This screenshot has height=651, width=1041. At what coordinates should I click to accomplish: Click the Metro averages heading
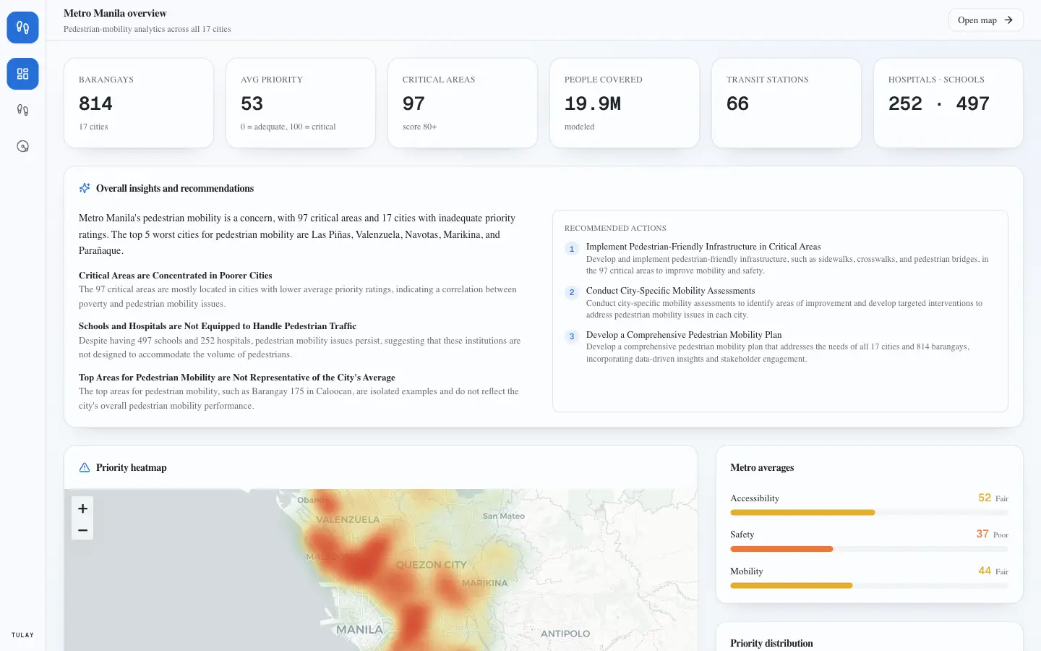(762, 467)
